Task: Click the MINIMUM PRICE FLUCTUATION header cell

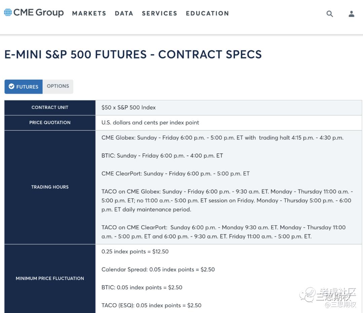Action: [x=50, y=278]
